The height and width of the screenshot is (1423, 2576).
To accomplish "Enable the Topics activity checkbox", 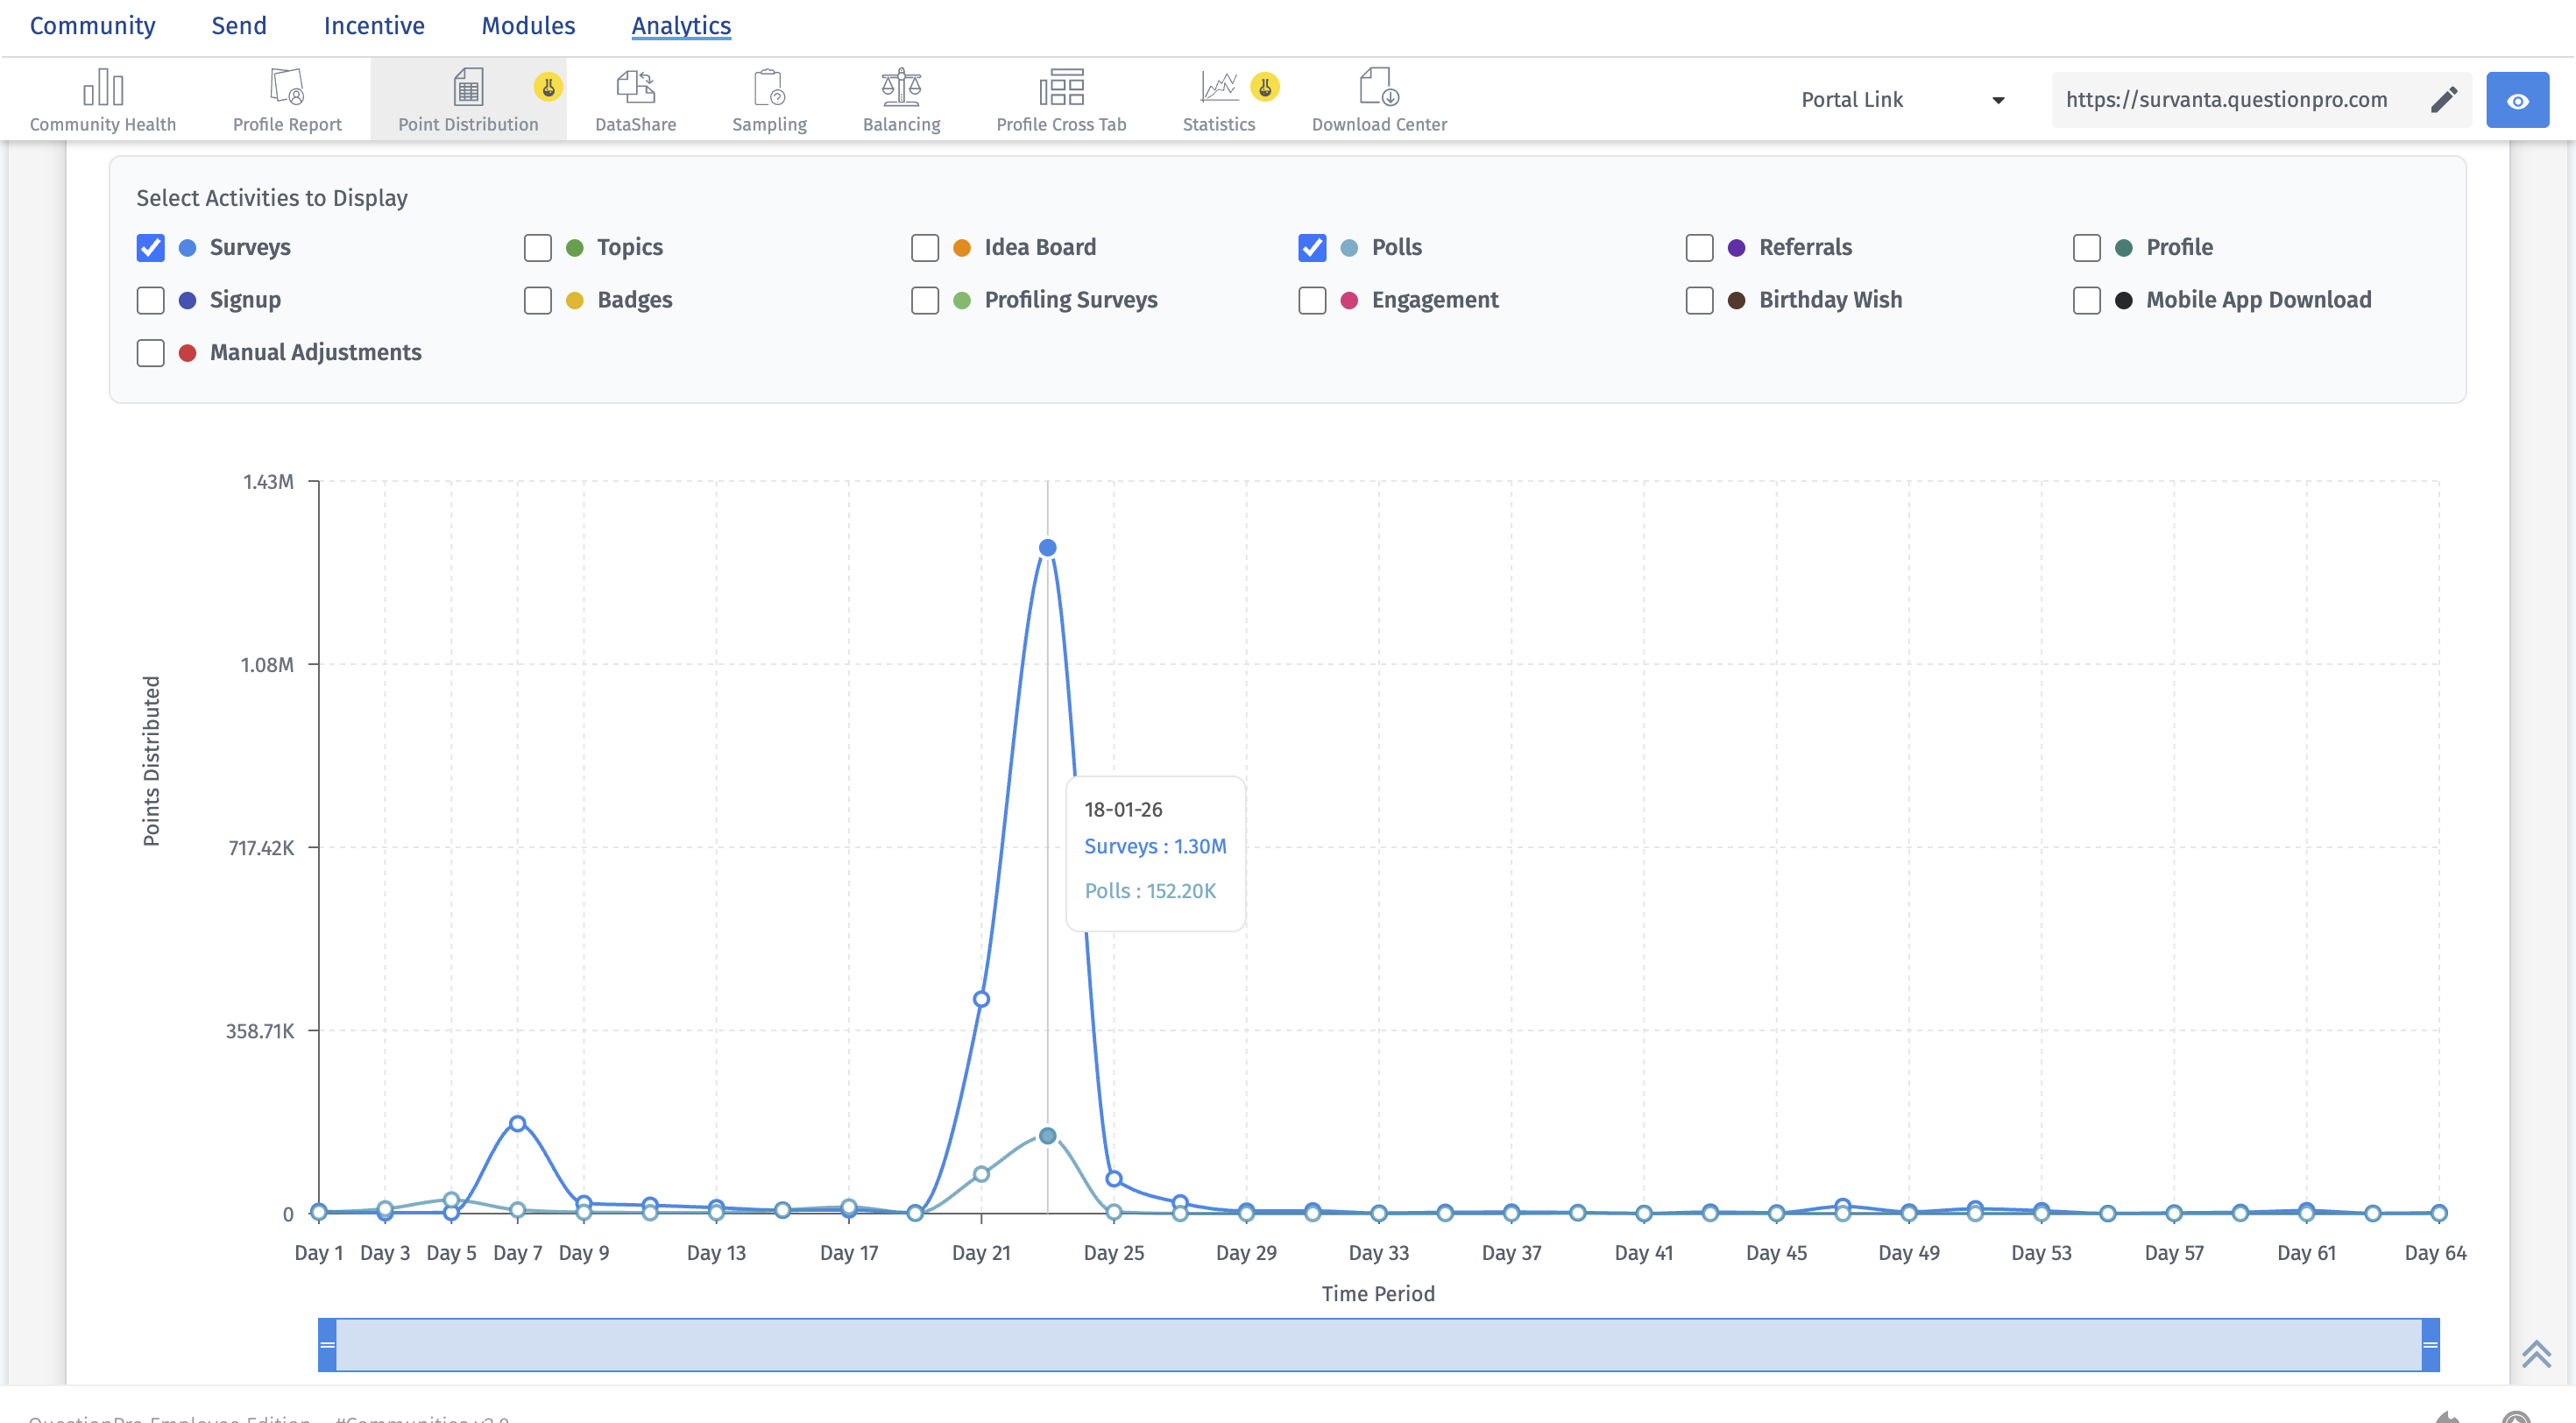I will (x=538, y=247).
